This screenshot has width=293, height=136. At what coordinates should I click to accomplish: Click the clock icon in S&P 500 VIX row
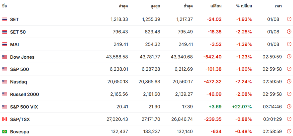(289, 106)
